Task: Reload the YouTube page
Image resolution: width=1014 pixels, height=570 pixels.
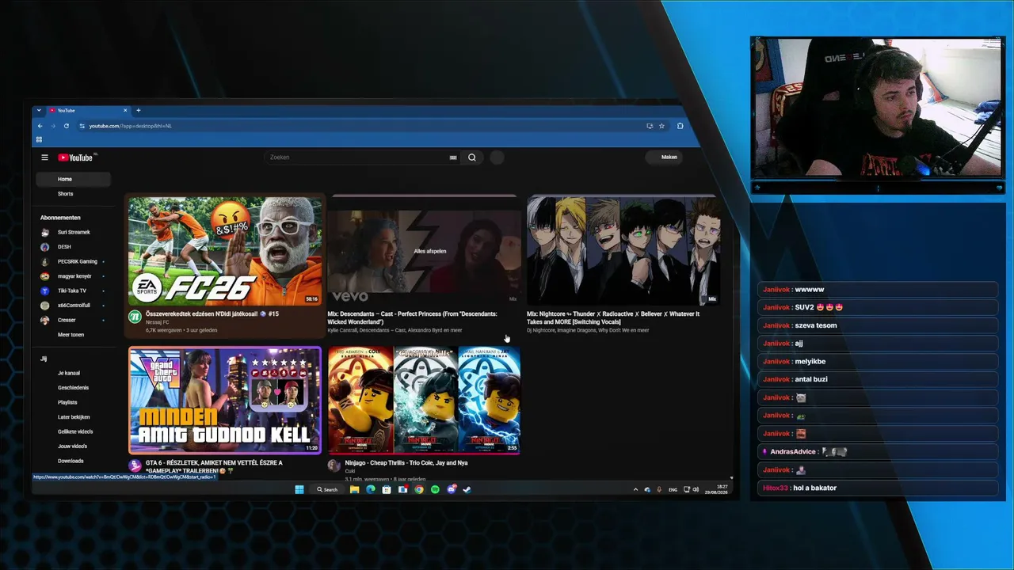Action: pos(67,126)
